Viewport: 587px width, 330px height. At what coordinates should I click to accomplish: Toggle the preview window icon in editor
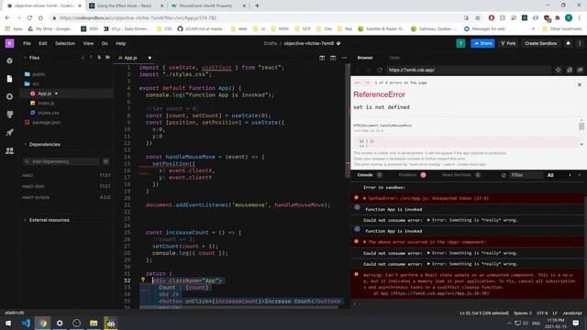click(x=333, y=58)
